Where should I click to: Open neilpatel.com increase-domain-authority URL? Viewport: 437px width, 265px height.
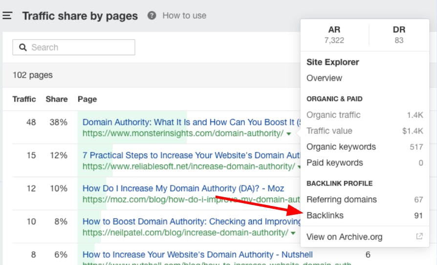185,233
